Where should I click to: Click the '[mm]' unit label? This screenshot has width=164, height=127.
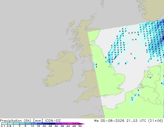tap(38, 121)
